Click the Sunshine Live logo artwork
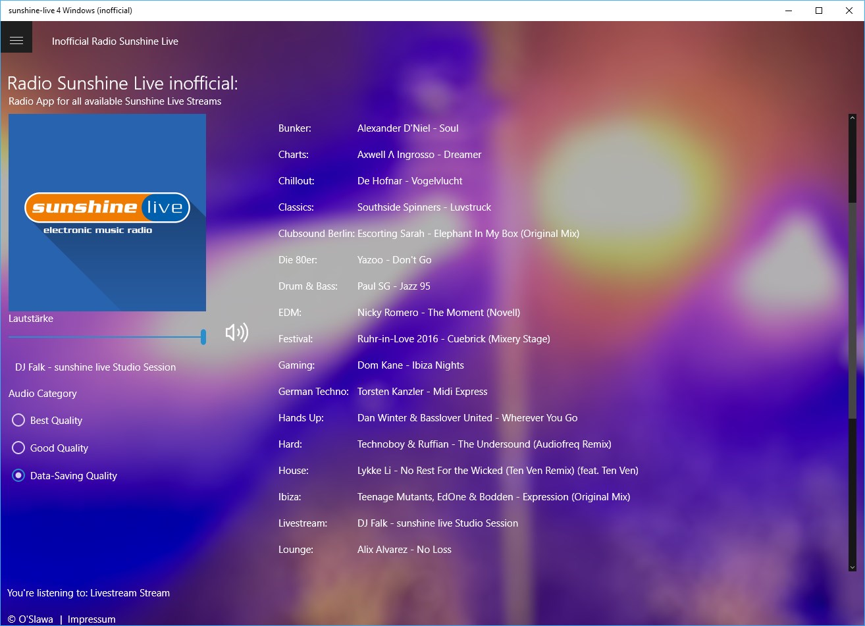865x626 pixels. [107, 213]
